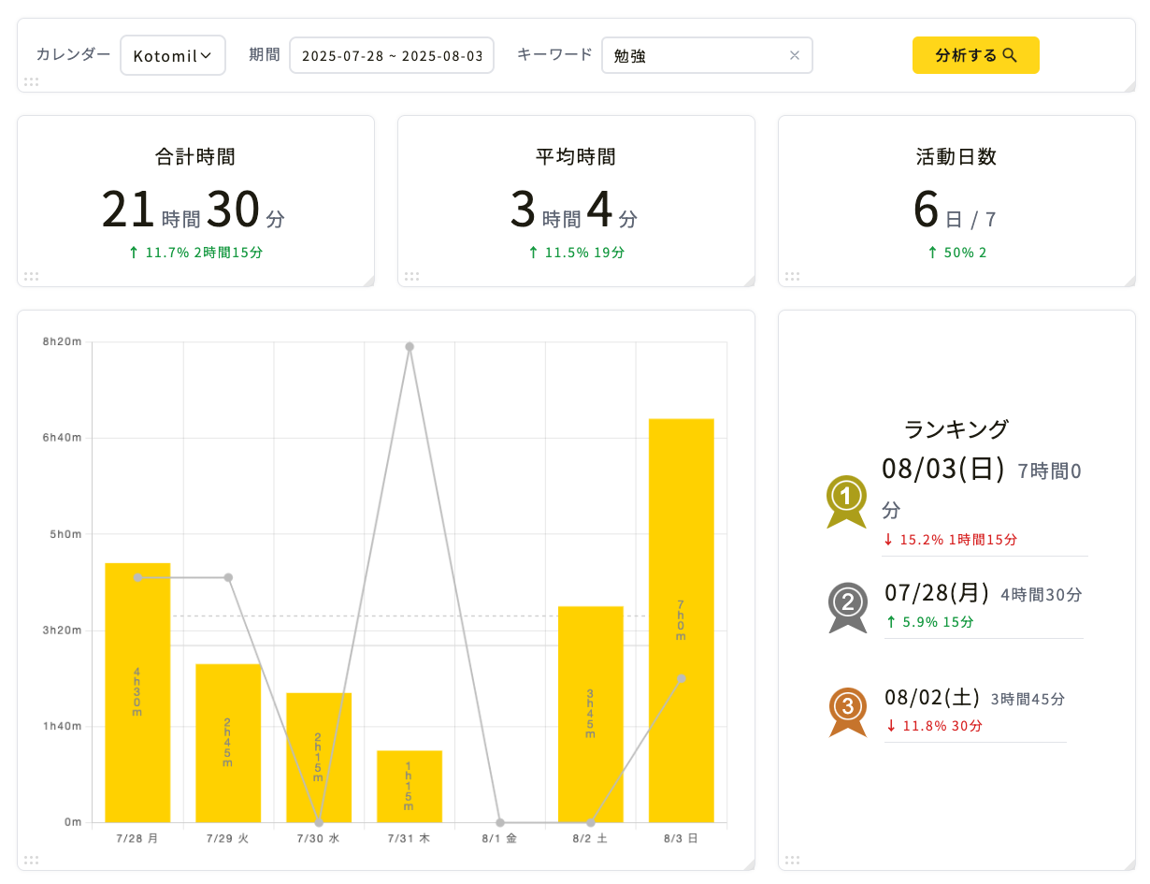The width and height of the screenshot is (1150, 884).
Task: Click the gold first-place medal icon
Action: click(x=846, y=502)
